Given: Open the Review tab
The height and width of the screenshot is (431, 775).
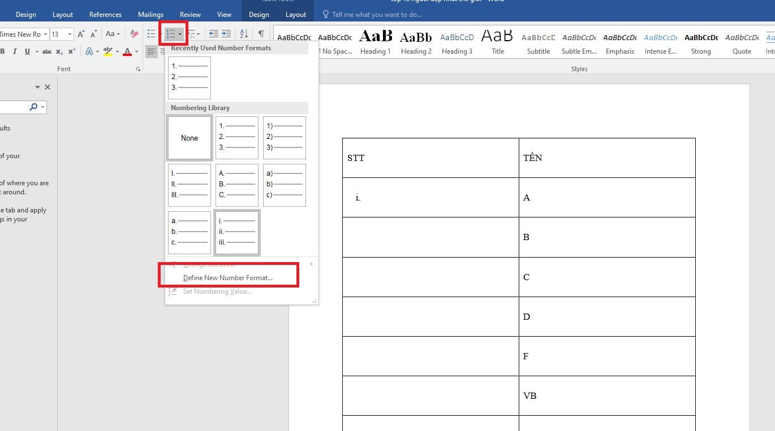Looking at the screenshot, I should point(190,15).
